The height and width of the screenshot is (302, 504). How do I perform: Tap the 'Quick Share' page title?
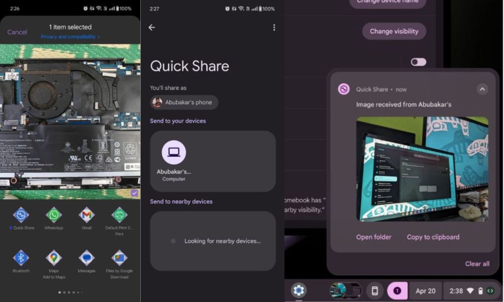click(189, 66)
